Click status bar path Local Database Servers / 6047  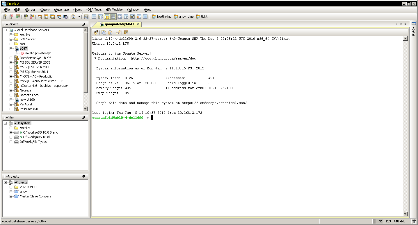click(x=25, y=221)
